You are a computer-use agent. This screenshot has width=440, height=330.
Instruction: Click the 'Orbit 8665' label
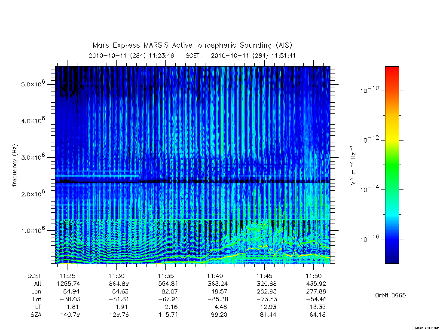(x=390, y=295)
